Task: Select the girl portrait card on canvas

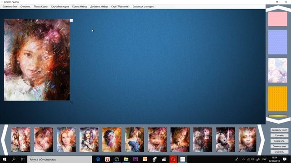Action: tap(37, 60)
